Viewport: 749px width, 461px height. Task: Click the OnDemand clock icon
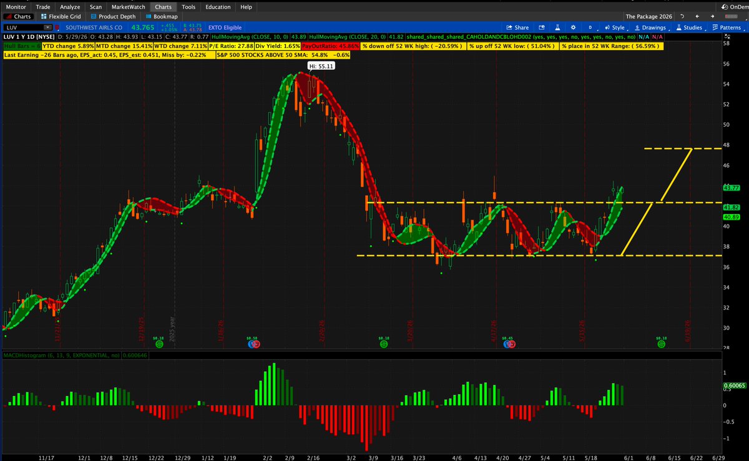click(724, 7)
